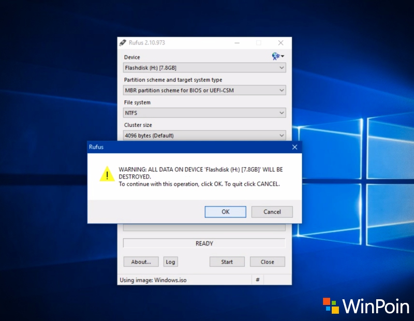
Task: Click the 'Partition scheme and target system type' label
Action: [x=173, y=80]
